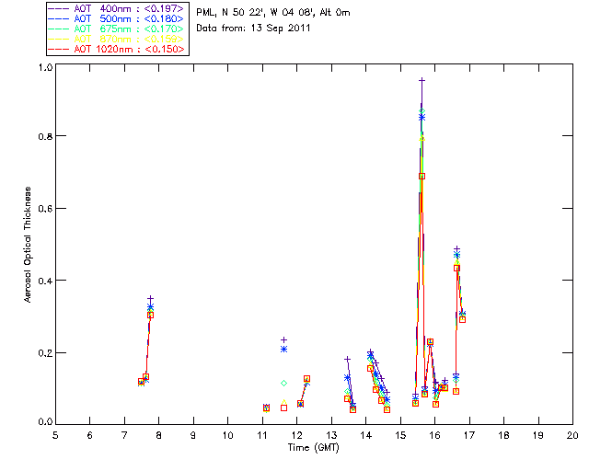The height and width of the screenshot is (471, 589).
Task: Click the x-axis tick label 18
Action: [x=503, y=435]
